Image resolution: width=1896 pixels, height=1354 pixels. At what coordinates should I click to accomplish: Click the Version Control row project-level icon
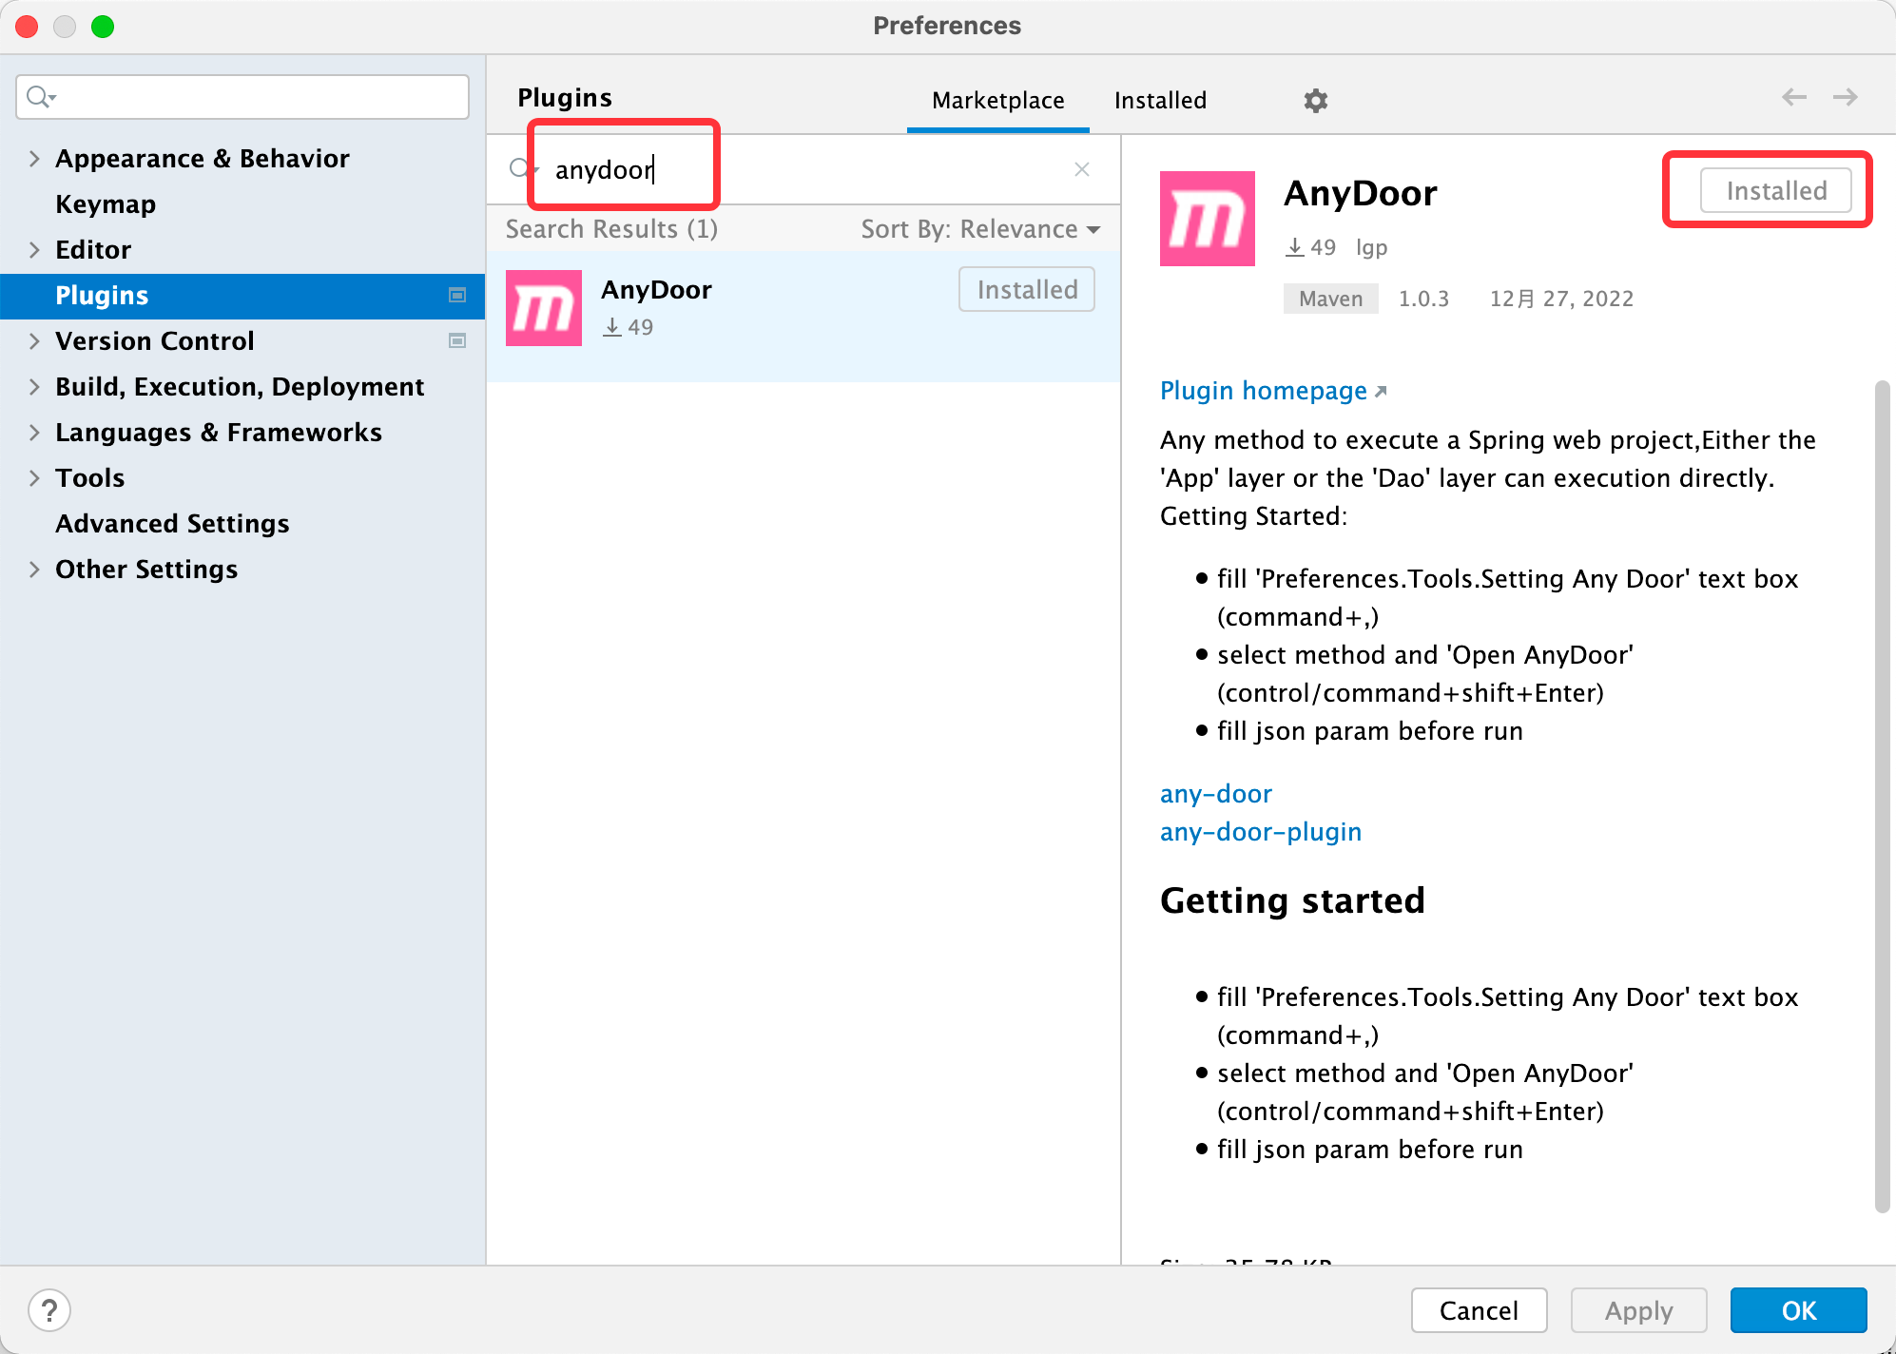[457, 340]
